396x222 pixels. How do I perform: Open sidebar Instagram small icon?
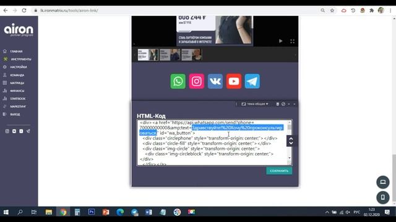pyautogui.click(x=7, y=131)
